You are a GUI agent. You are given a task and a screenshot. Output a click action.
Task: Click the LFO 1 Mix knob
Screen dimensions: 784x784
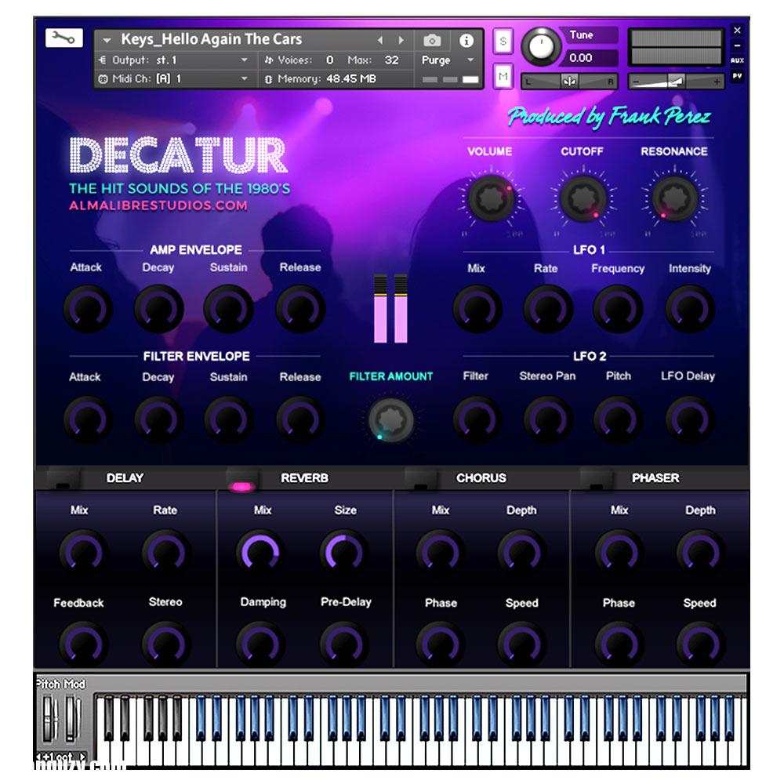point(477,309)
